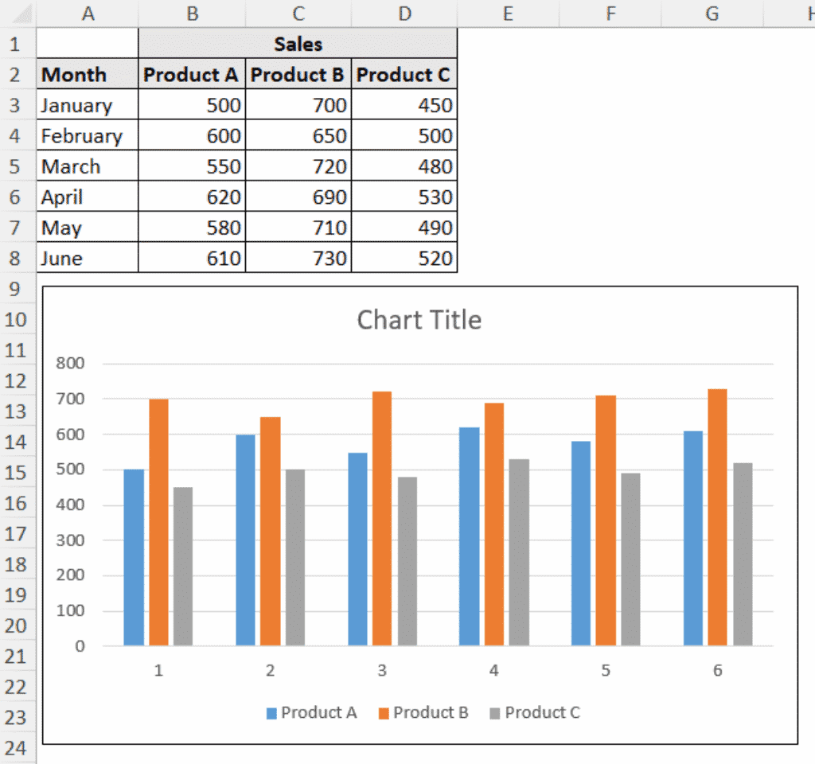Click the cell containing February
Viewport: 815px width, 764px height.
87,135
